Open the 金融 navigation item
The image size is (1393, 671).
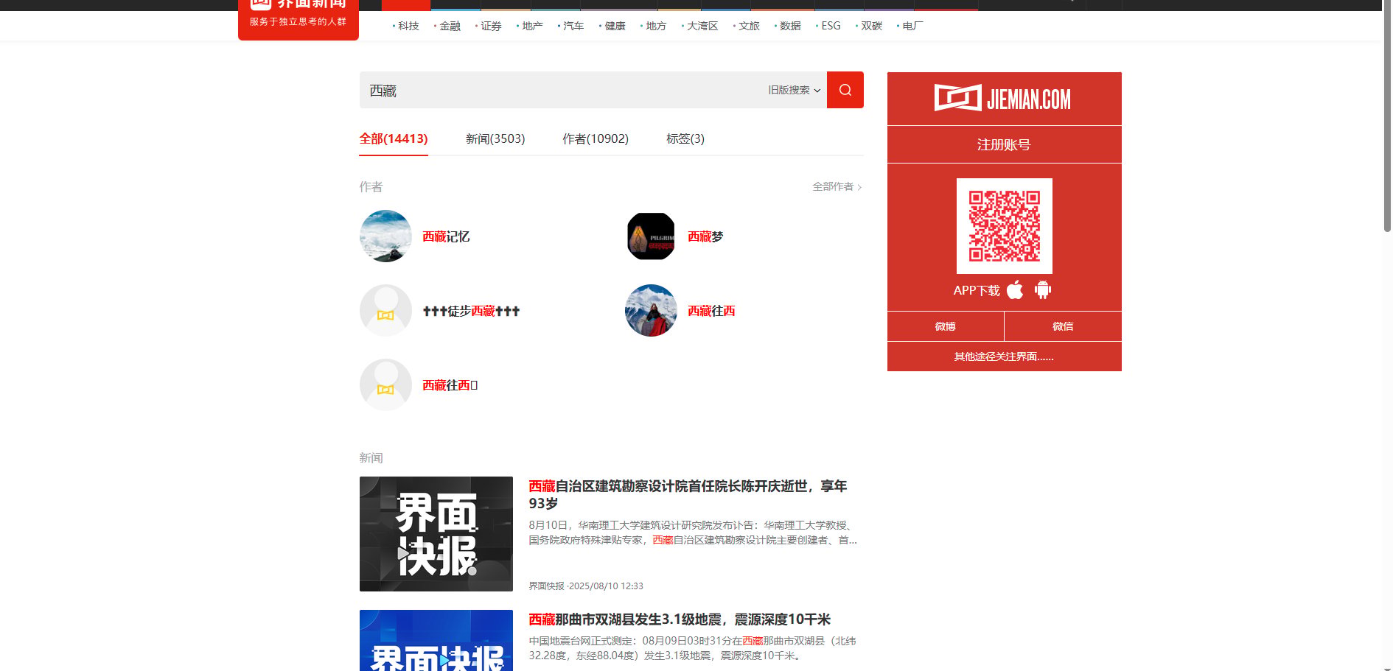450,26
